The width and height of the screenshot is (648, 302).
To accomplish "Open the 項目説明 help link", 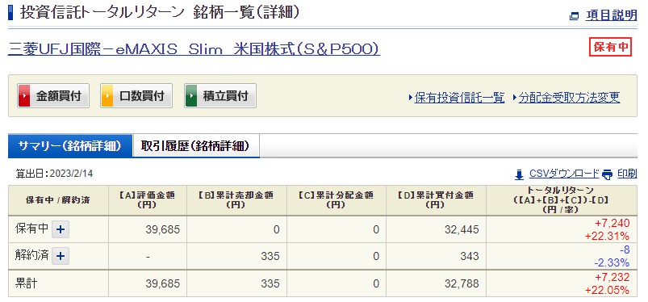I will click(611, 15).
